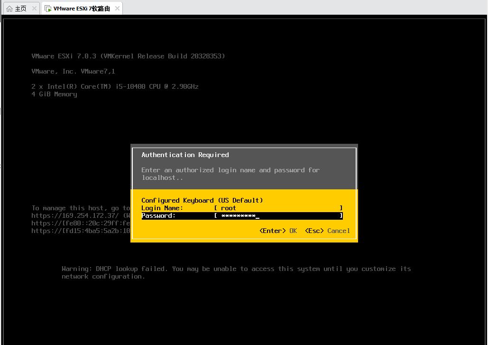The image size is (488, 345).
Task: Click the VMware ESXi 7.0.3 version line
Action: (128, 56)
